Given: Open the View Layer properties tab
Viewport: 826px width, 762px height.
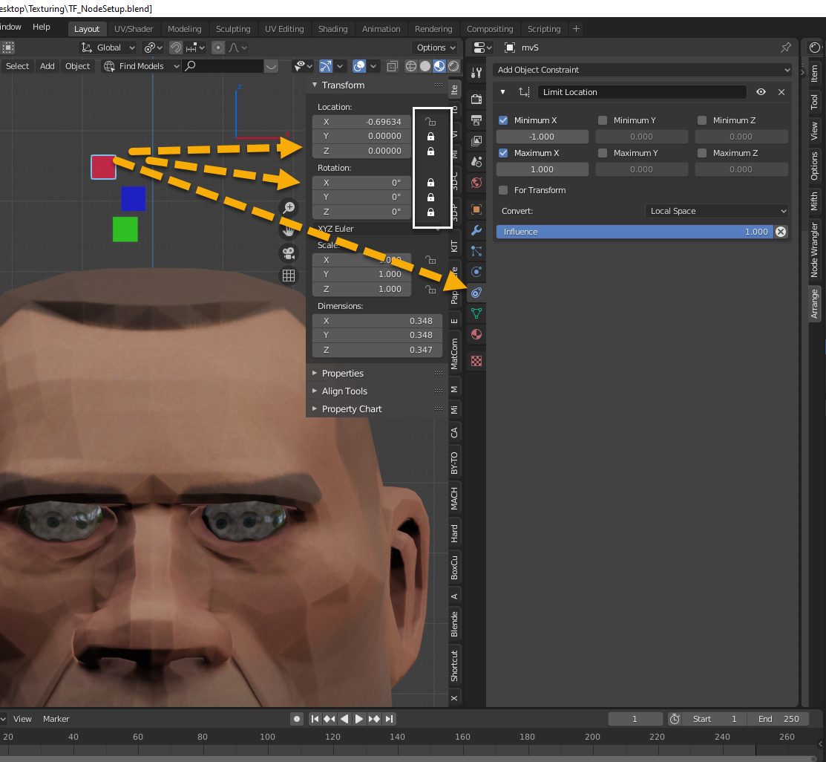Looking at the screenshot, I should pos(476,141).
